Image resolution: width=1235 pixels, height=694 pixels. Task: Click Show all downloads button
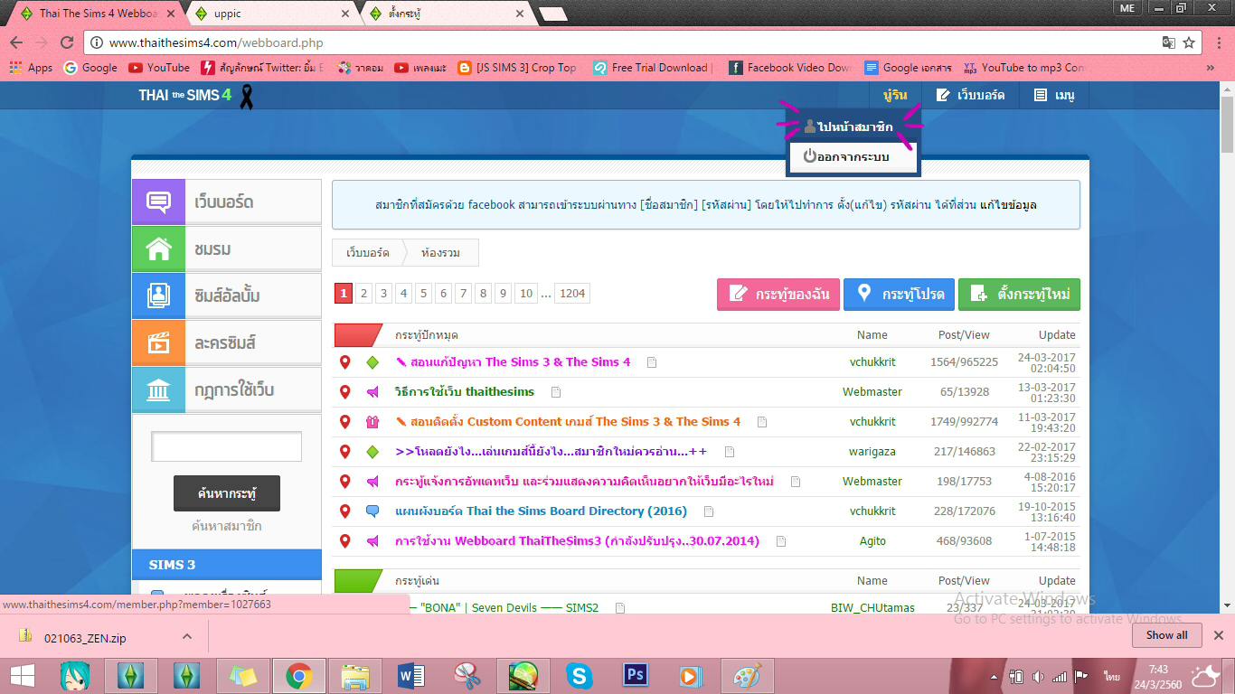[x=1166, y=635]
